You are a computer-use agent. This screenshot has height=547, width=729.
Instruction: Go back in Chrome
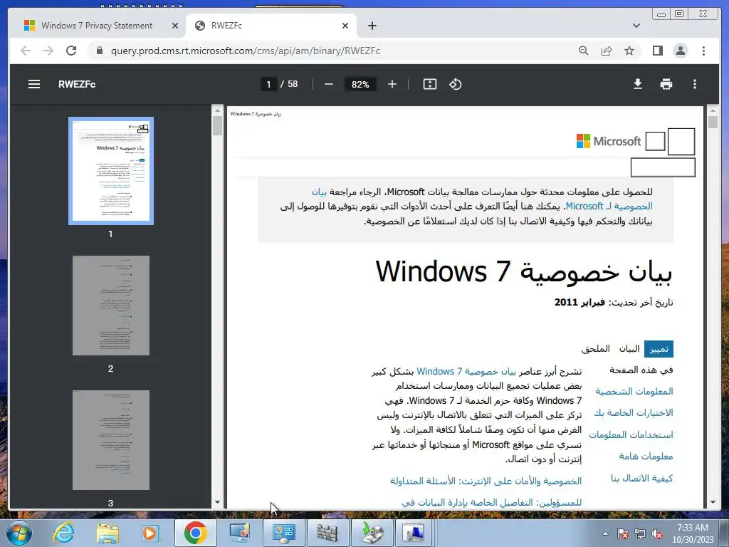click(x=26, y=51)
